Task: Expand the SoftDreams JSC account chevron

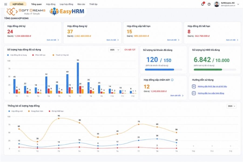Action: coord(238,4)
